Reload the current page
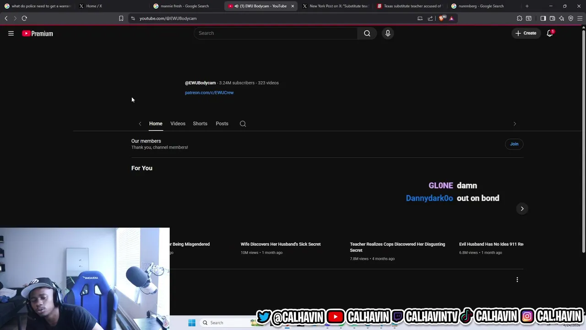586x330 pixels. pyautogui.click(x=24, y=18)
